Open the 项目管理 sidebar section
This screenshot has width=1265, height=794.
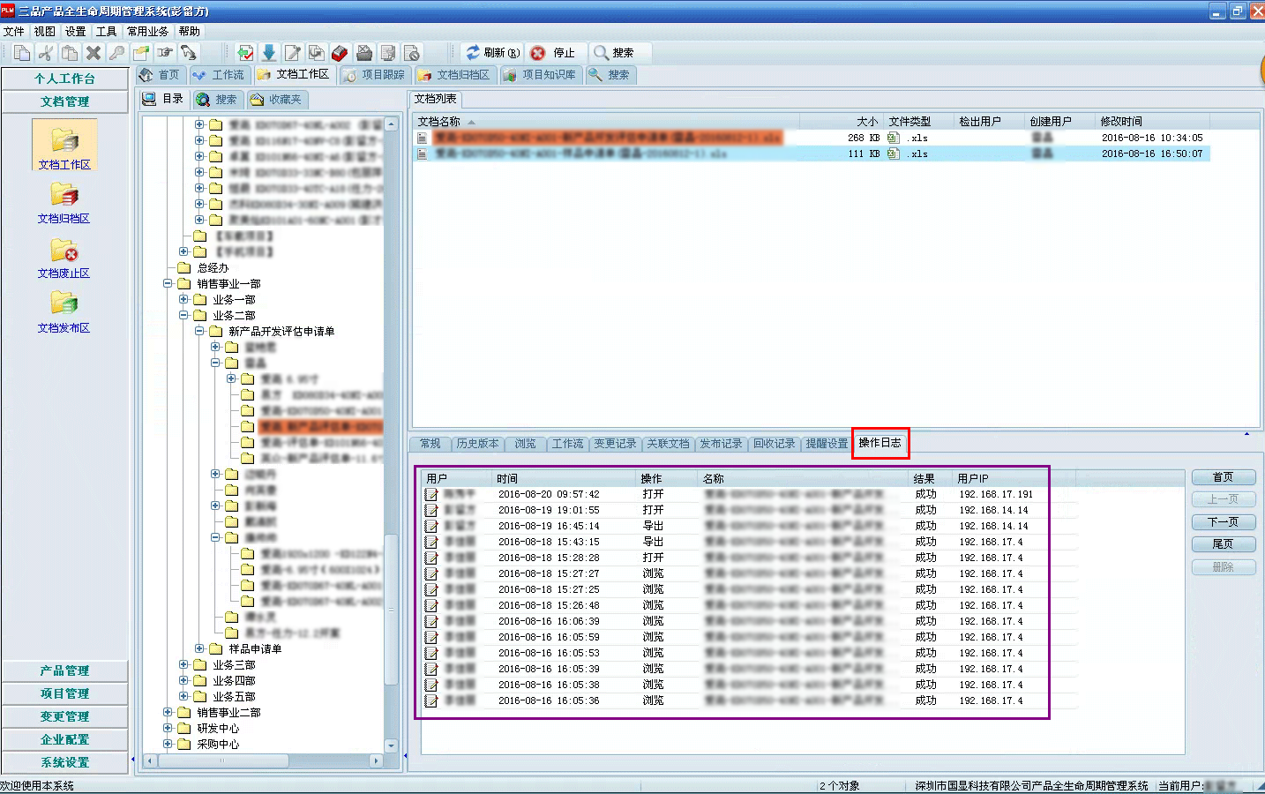pyautogui.click(x=64, y=693)
